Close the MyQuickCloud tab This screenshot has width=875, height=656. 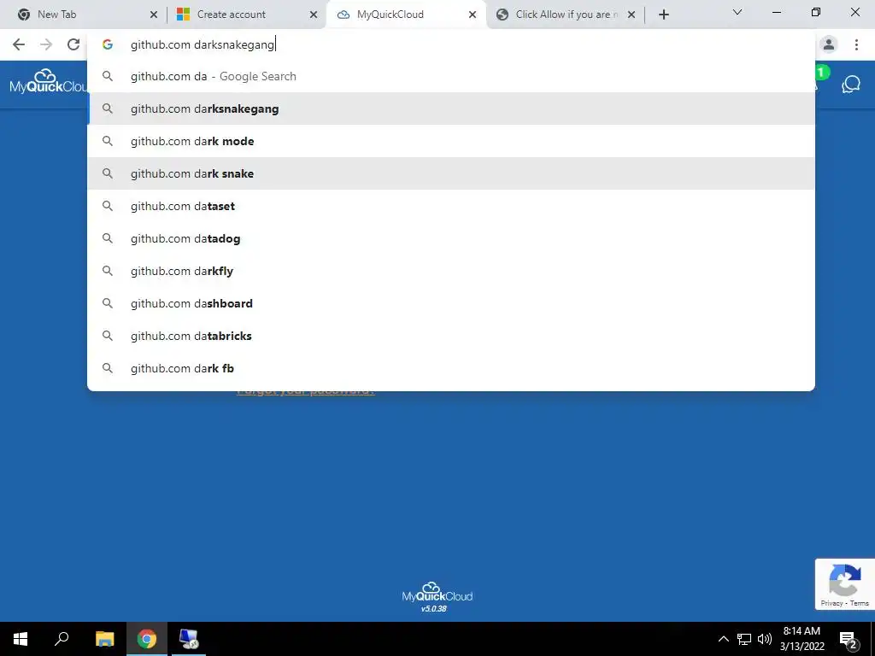point(473,15)
